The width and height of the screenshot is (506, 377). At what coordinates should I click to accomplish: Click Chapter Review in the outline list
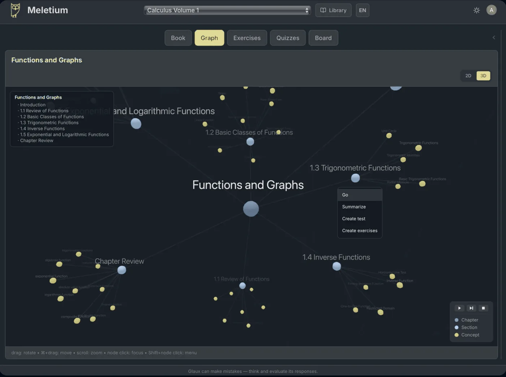[37, 141]
